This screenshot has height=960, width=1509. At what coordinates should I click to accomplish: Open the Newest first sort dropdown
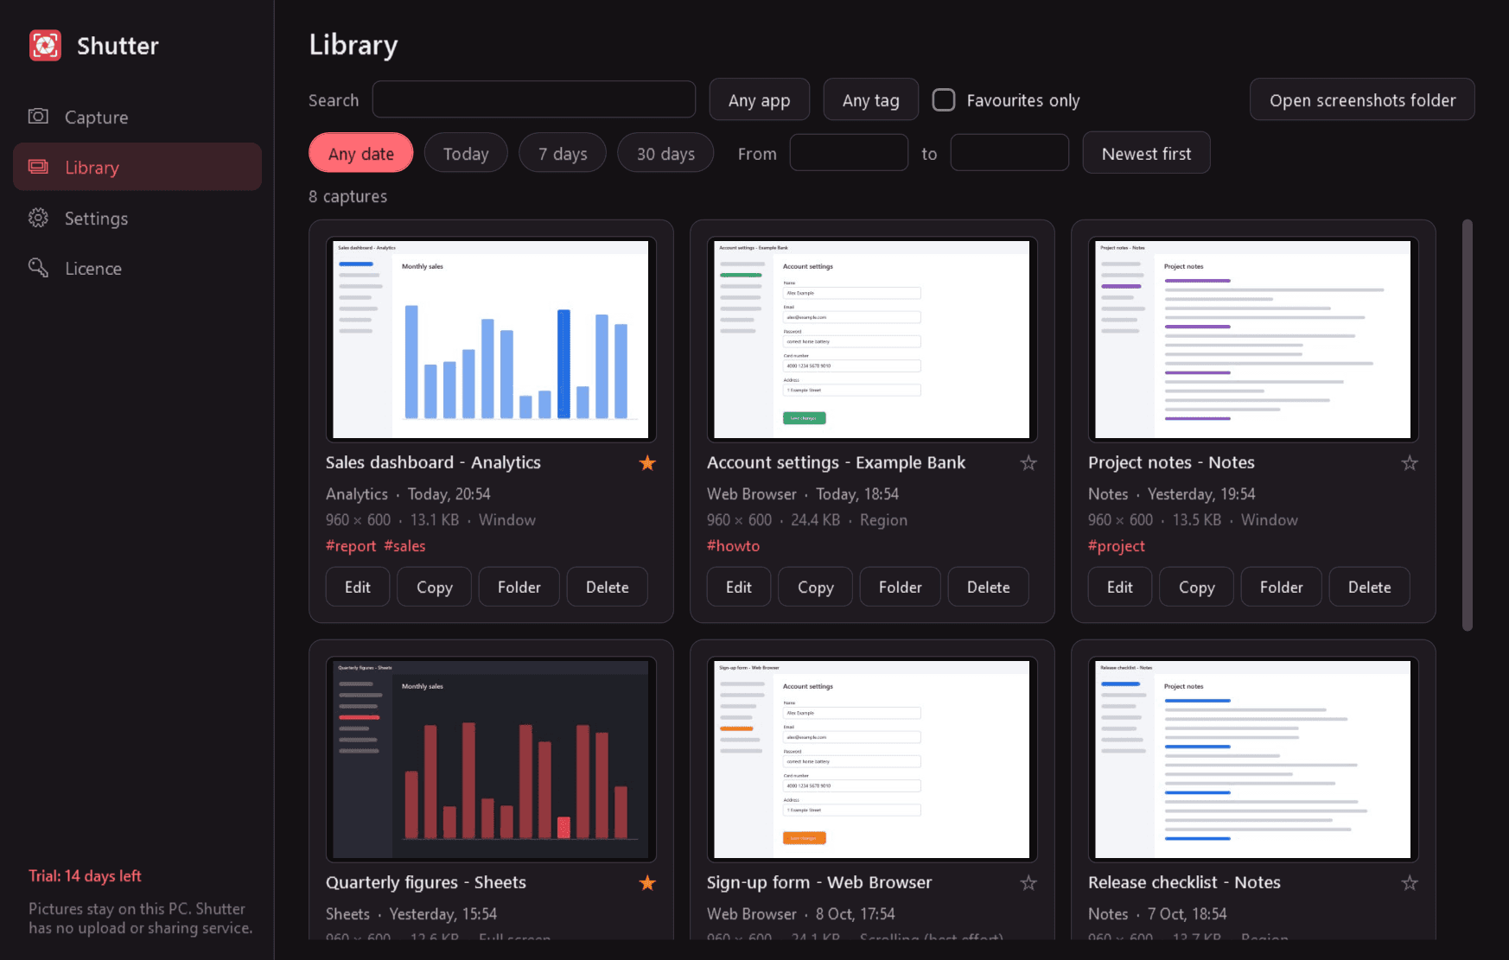1146,153
